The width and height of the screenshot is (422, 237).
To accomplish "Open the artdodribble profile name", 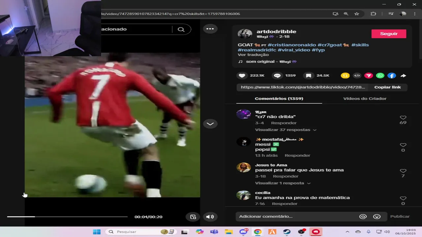I will tap(276, 32).
